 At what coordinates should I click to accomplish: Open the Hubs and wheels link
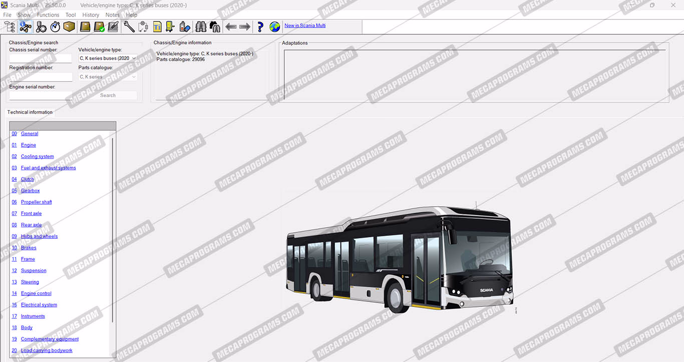pyautogui.click(x=39, y=236)
